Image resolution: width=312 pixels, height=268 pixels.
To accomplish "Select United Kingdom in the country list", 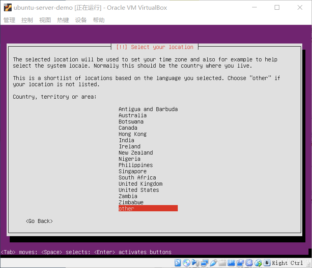I will click(148, 184).
